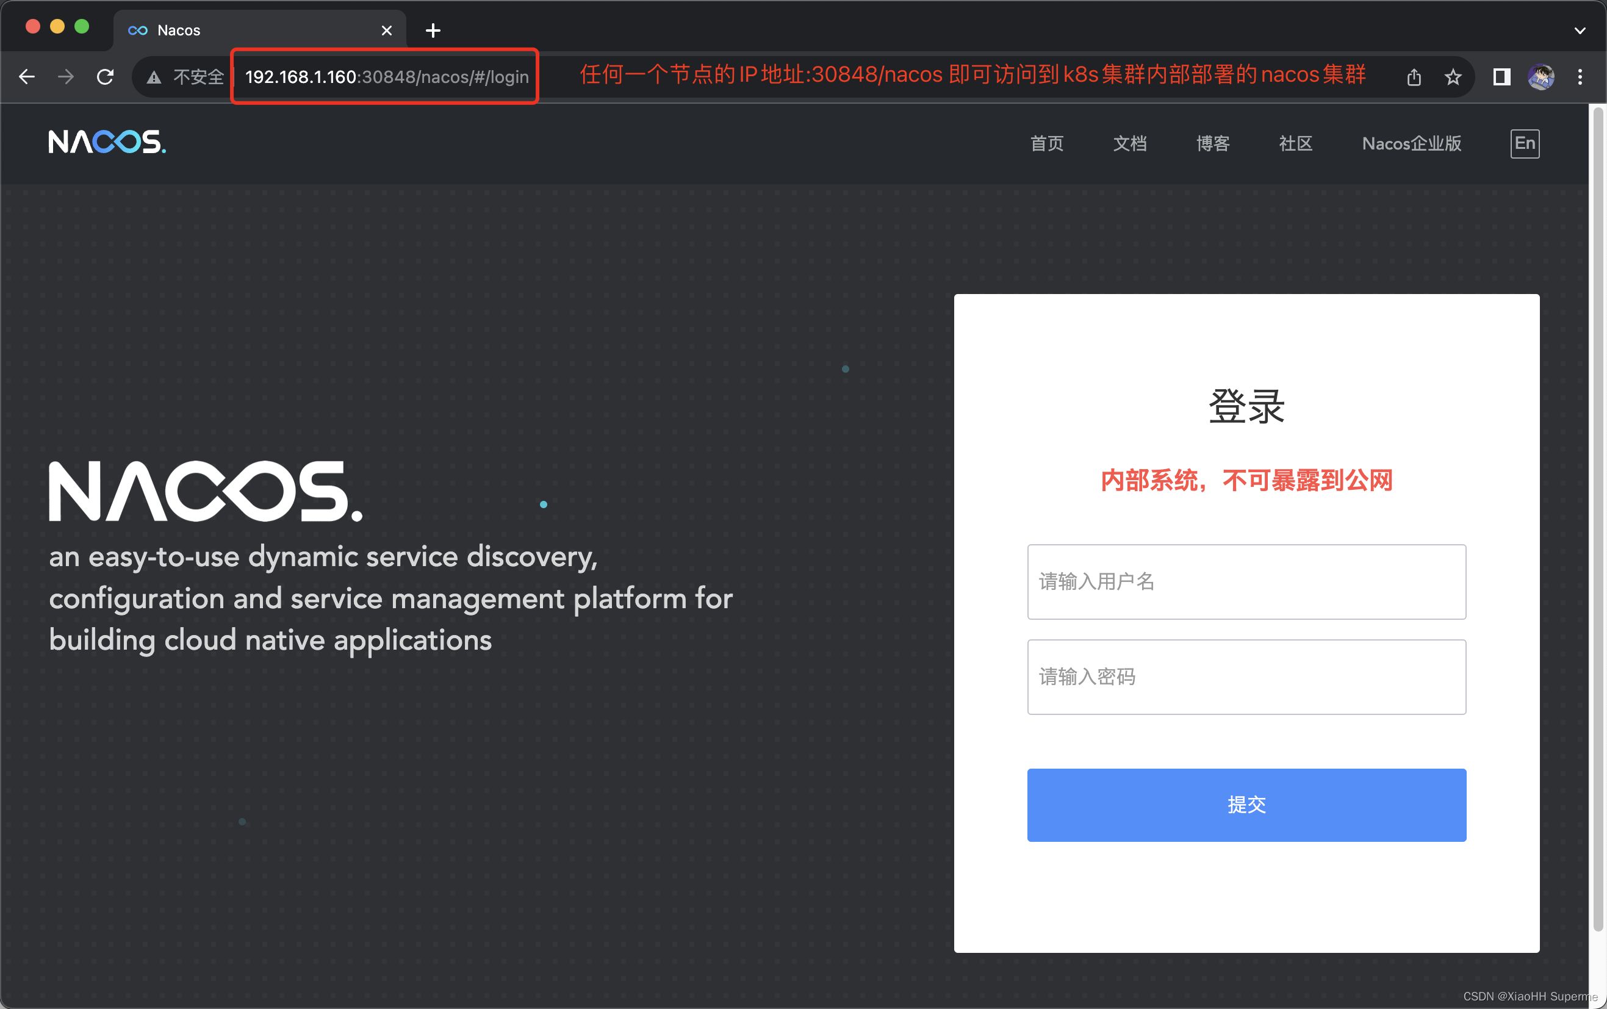Click the browser back arrow

(27, 77)
